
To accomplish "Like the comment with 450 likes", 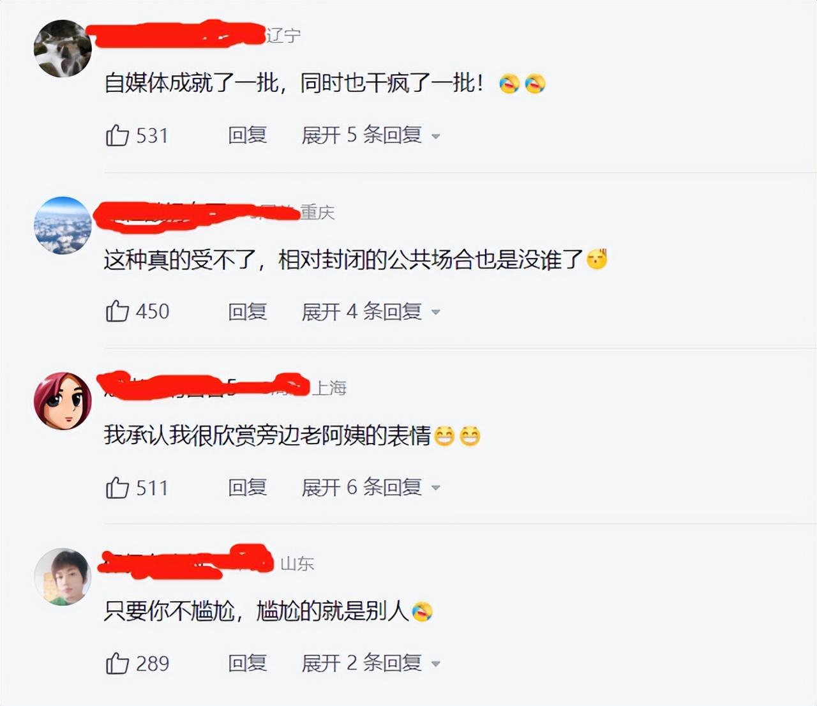I will point(117,312).
